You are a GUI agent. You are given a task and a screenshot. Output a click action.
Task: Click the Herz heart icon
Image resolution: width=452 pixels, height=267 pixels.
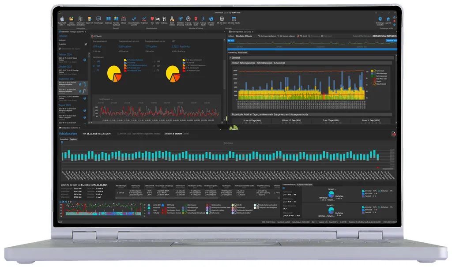click(x=152, y=19)
